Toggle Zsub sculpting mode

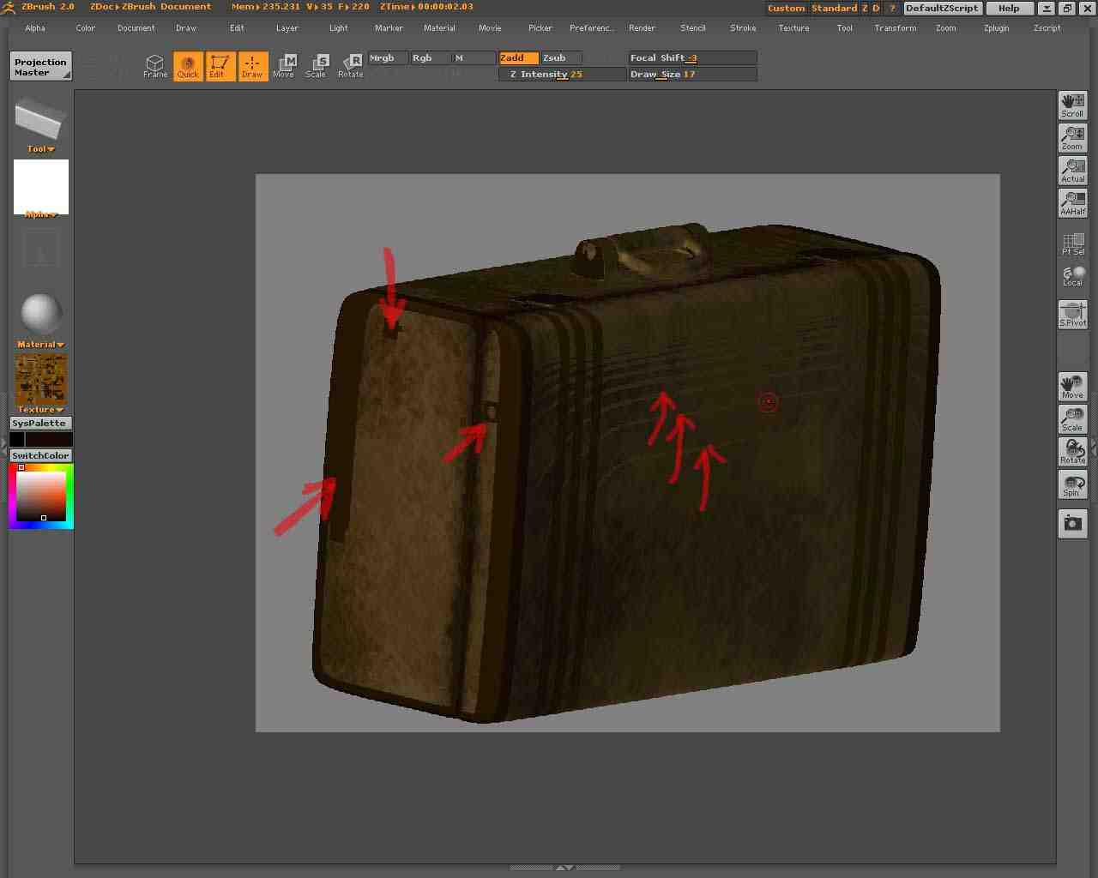560,58
